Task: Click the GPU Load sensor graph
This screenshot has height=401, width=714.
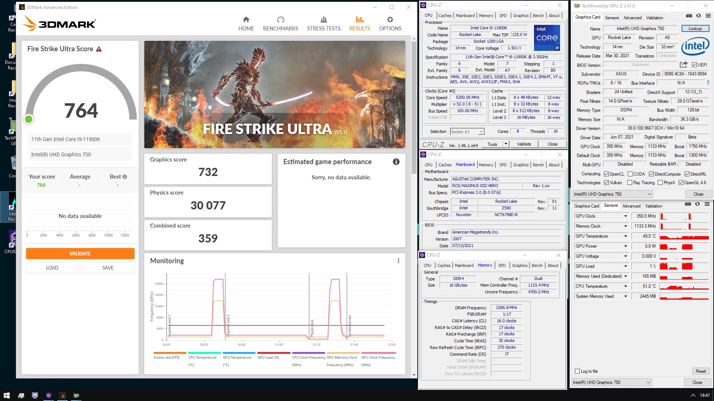Action: [684, 266]
